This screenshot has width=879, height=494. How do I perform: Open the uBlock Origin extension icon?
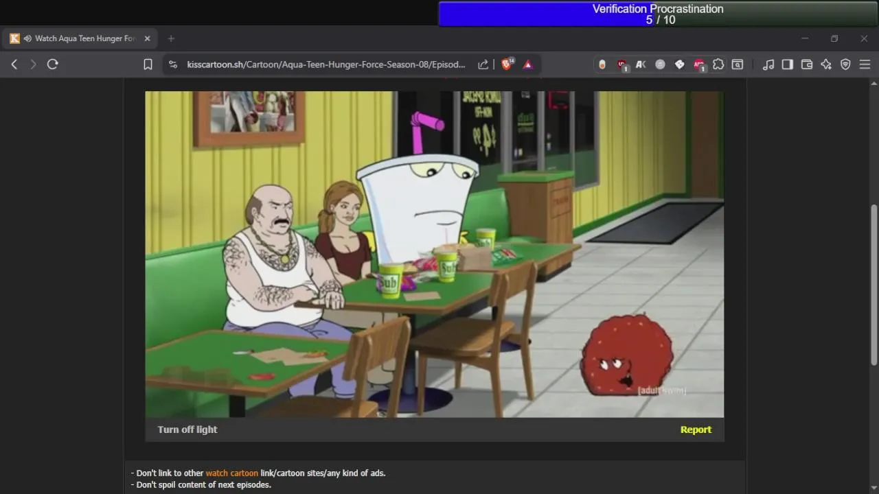pos(622,64)
